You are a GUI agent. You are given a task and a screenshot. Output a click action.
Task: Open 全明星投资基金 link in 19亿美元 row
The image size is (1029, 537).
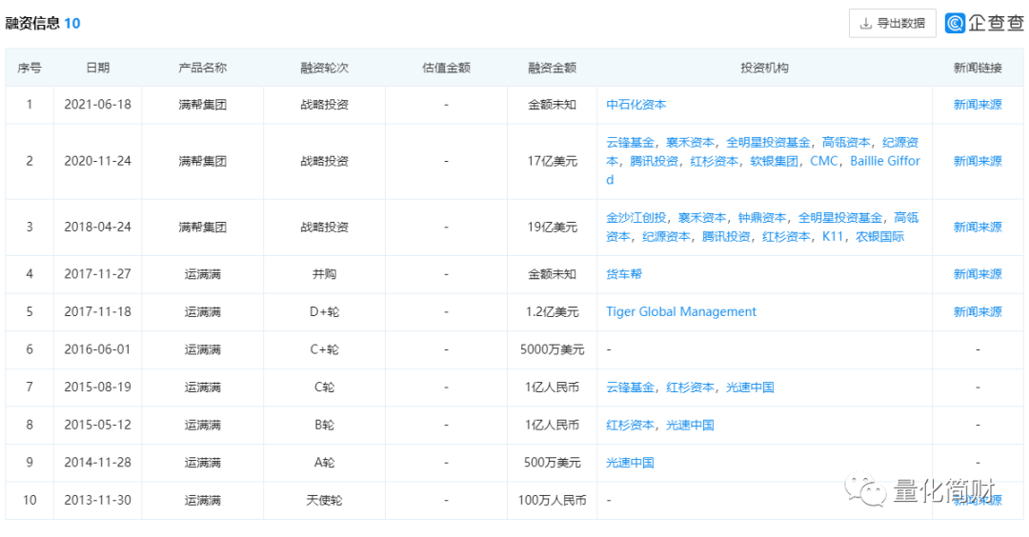coord(840,218)
